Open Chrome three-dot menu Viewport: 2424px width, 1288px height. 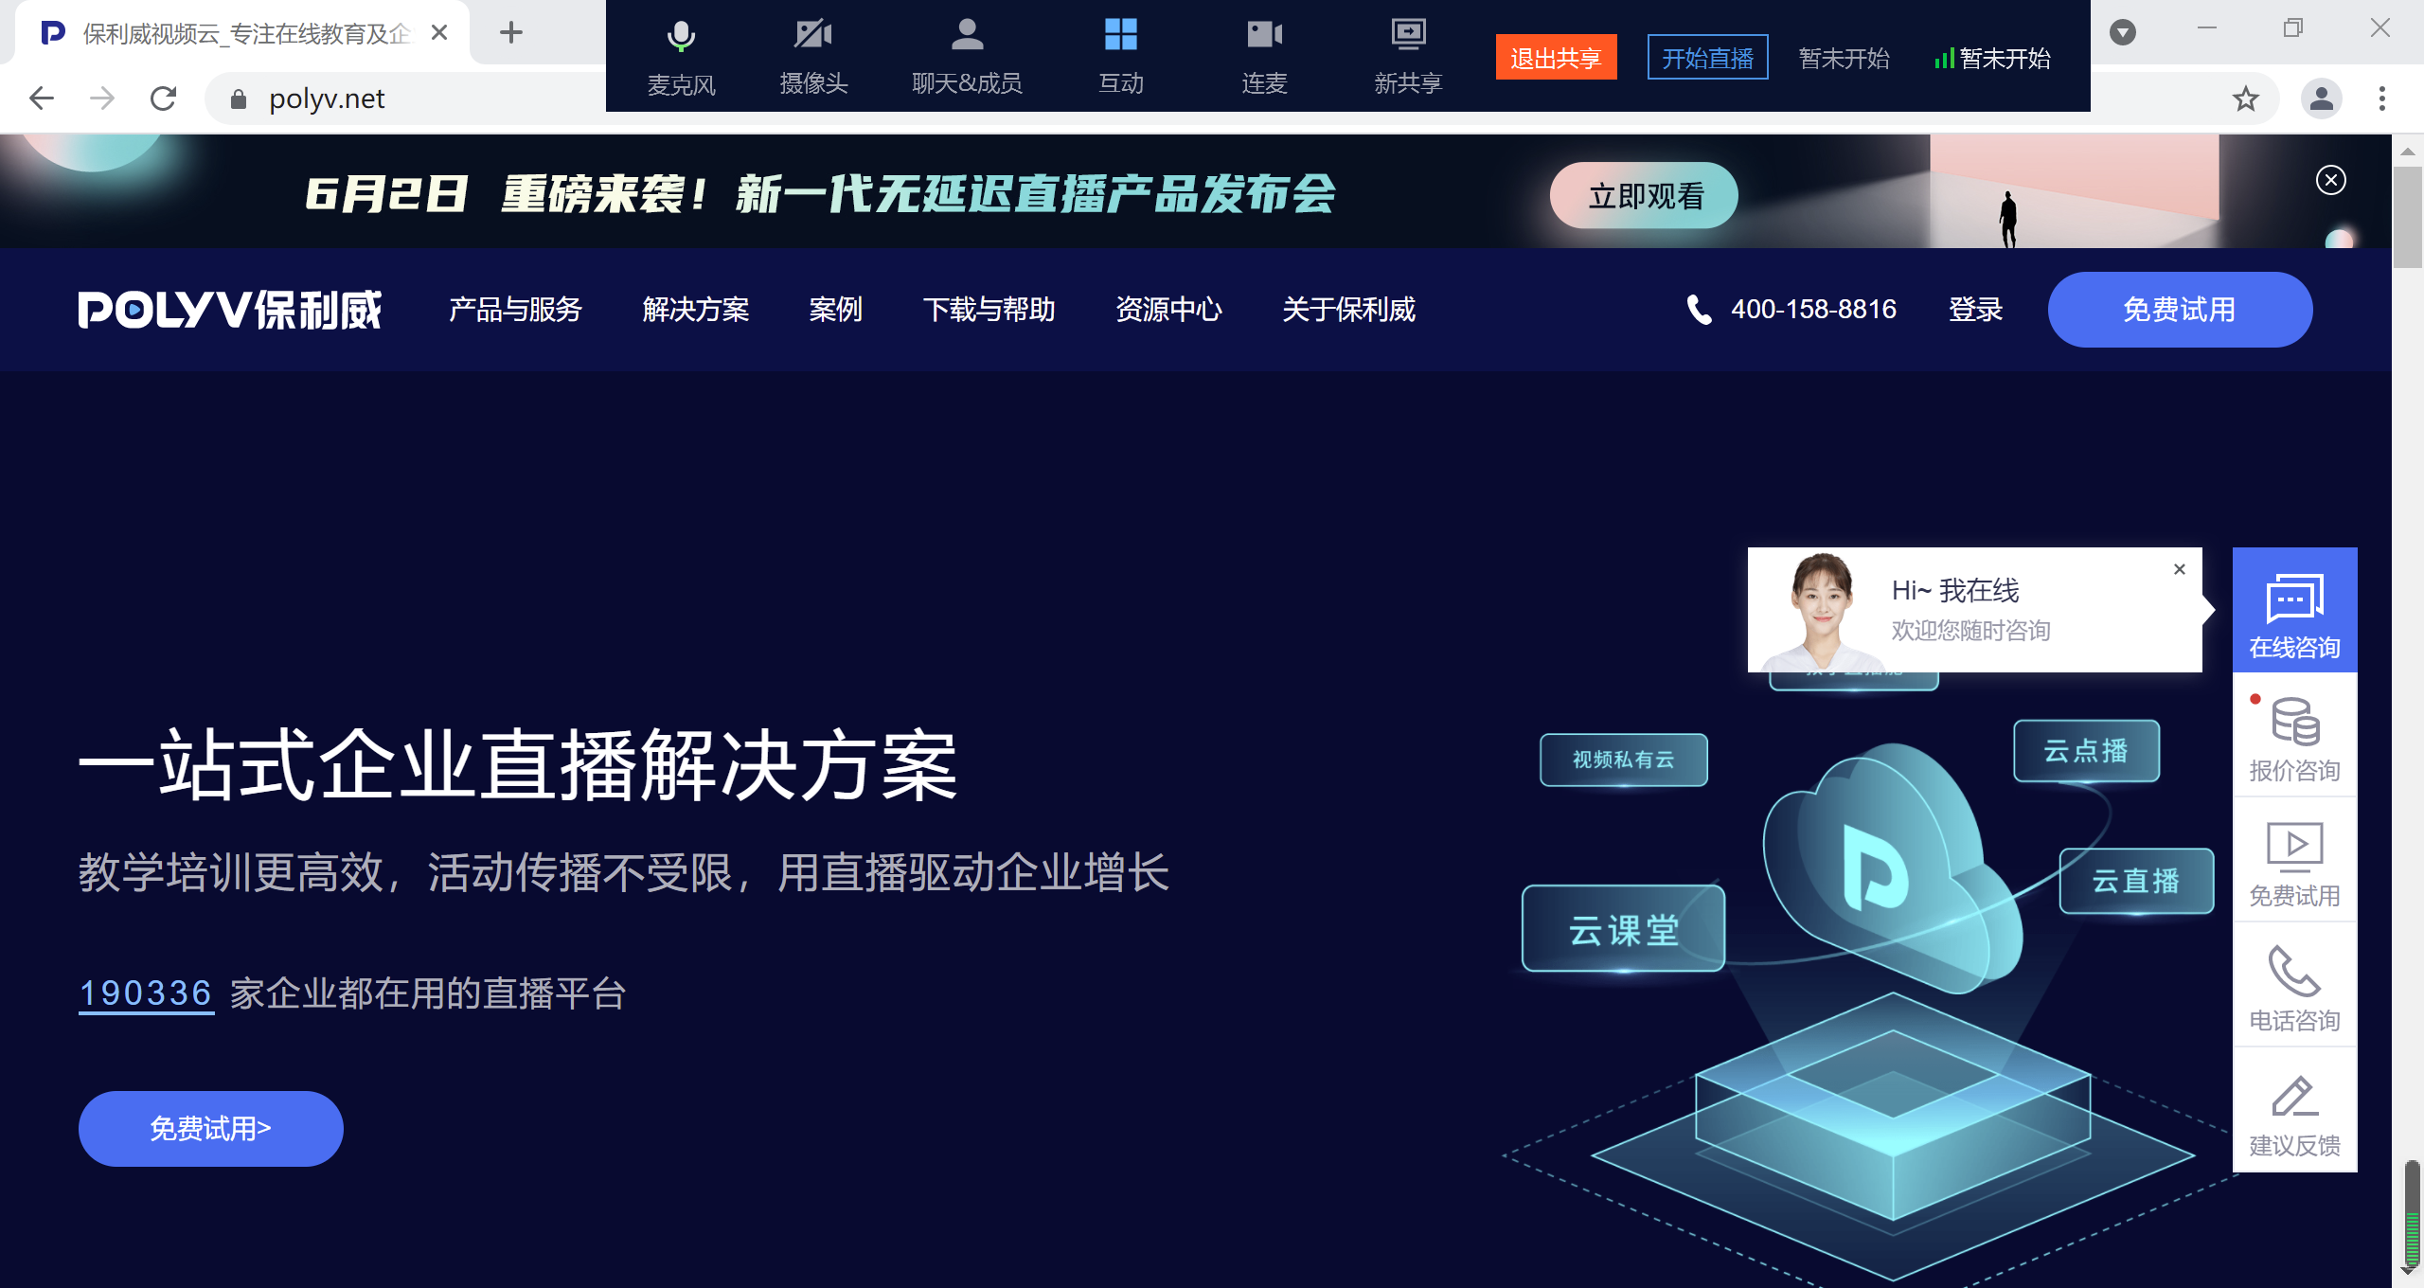click(x=2382, y=98)
